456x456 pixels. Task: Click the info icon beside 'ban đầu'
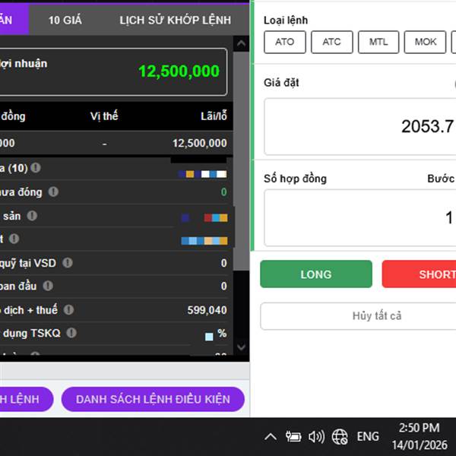coord(48,286)
